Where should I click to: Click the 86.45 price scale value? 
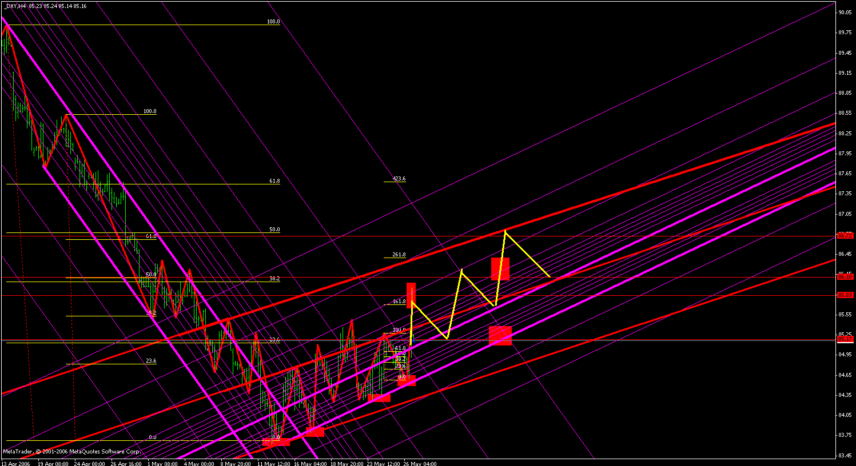coord(846,254)
